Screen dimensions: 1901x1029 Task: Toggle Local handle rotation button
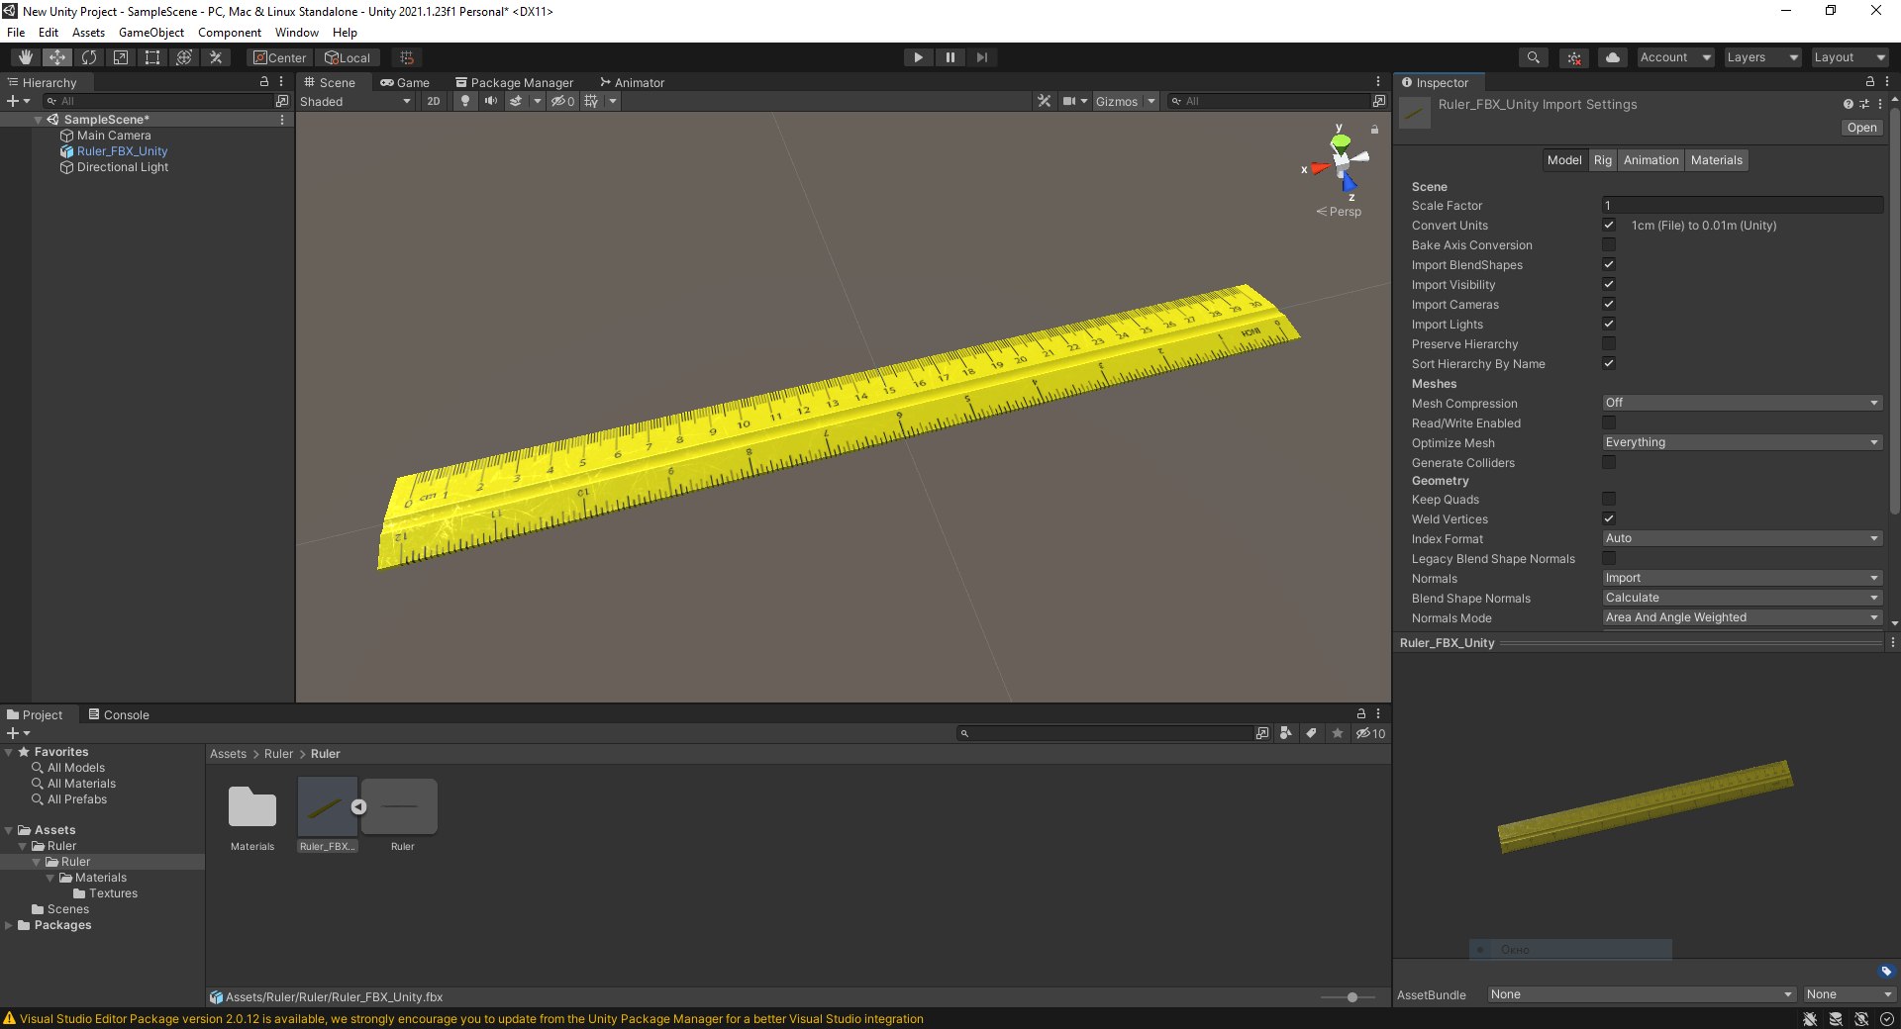pyautogui.click(x=350, y=57)
